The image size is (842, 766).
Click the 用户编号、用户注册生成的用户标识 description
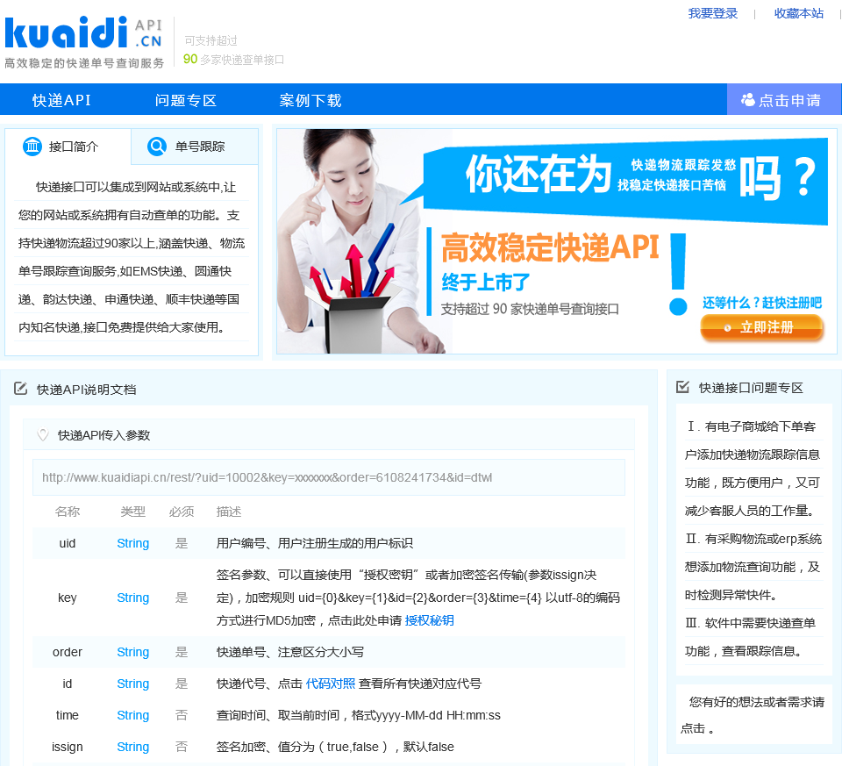tap(315, 543)
